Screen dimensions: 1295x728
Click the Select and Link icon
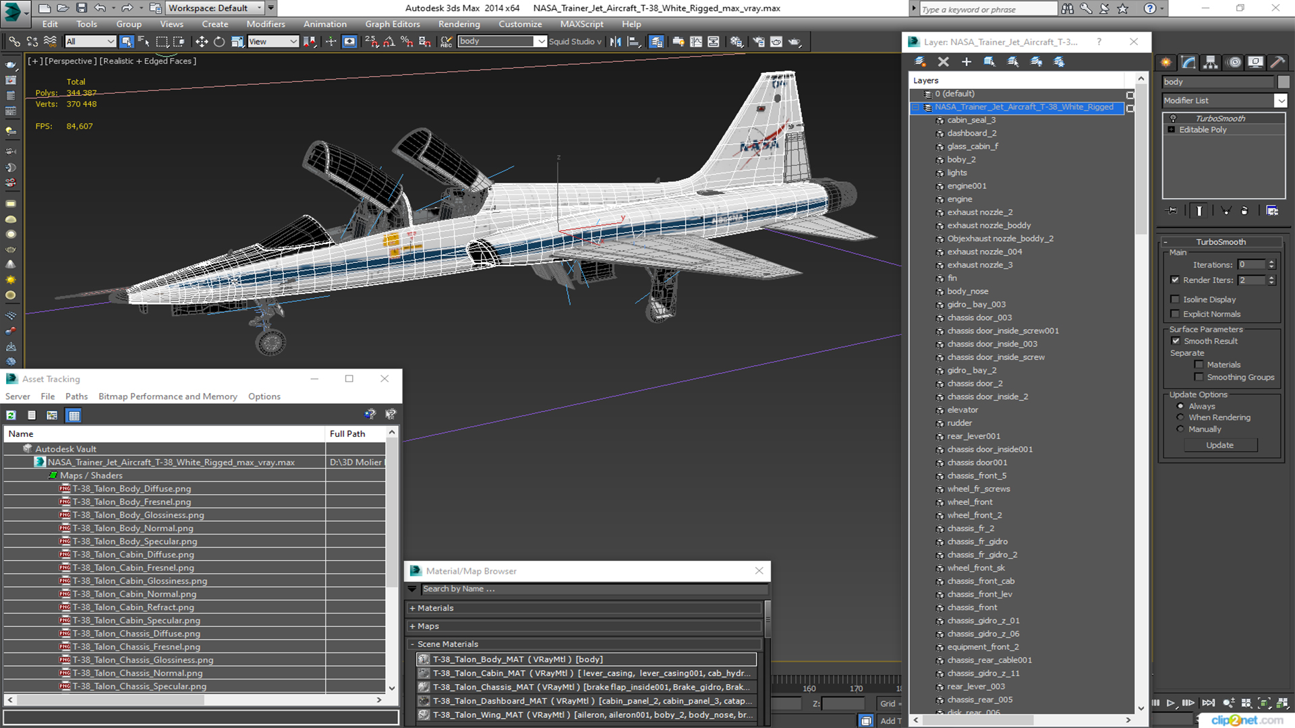coord(14,42)
